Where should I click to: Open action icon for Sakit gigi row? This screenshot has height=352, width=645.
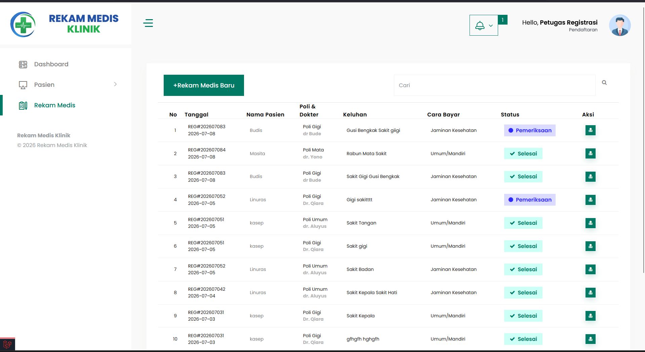[590, 246]
